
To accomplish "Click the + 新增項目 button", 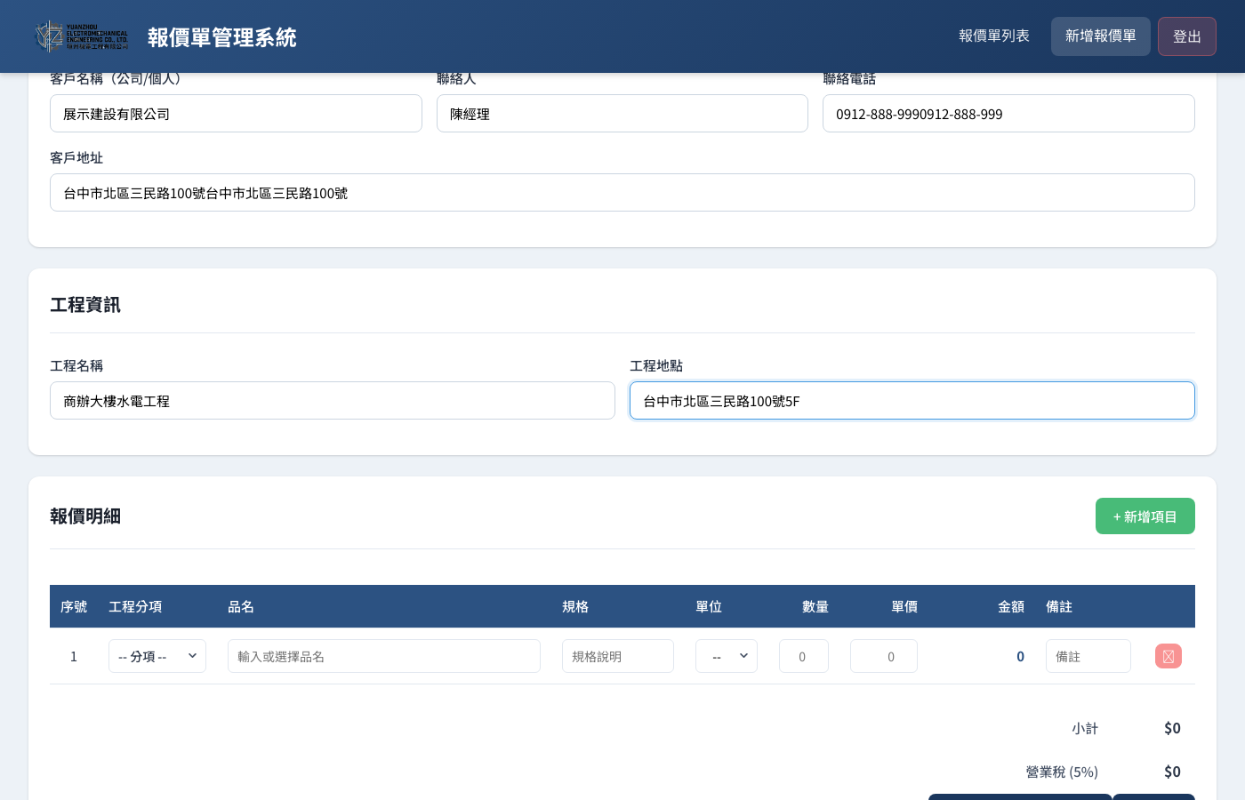I will click(1145, 516).
